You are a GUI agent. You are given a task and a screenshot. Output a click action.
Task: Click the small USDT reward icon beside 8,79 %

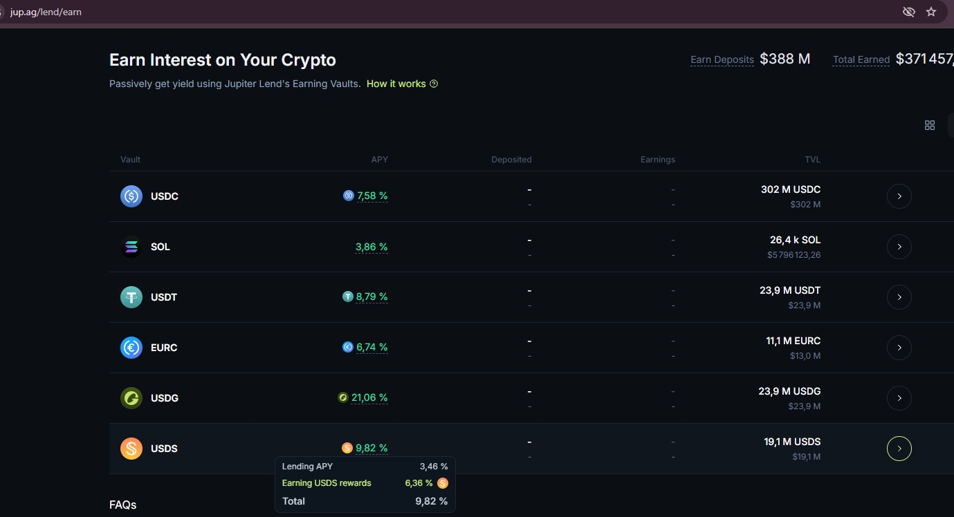coord(348,297)
